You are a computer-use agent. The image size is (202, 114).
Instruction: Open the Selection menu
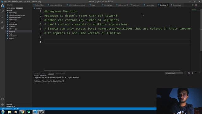[15, 2]
